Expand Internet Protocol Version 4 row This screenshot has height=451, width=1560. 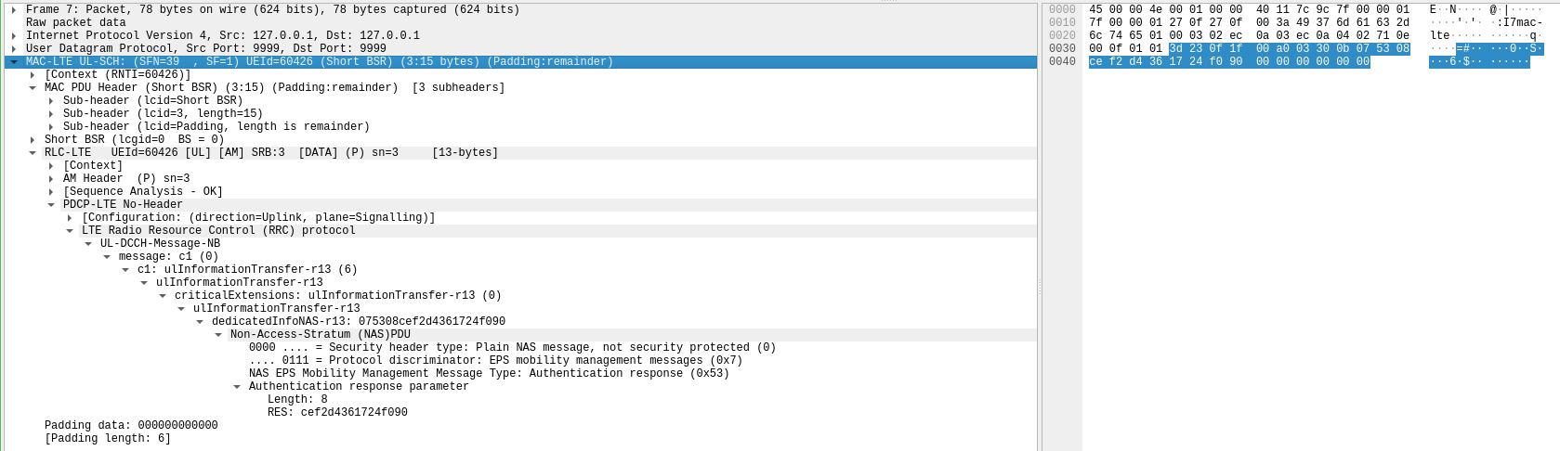(x=14, y=35)
